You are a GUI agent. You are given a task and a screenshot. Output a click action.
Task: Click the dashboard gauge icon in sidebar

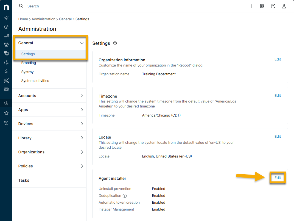point(6,27)
